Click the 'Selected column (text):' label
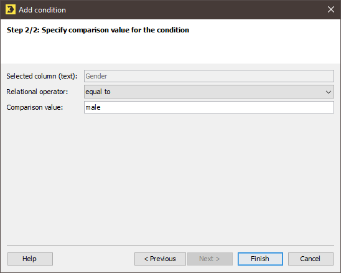This screenshot has height=273, width=341. (42, 76)
